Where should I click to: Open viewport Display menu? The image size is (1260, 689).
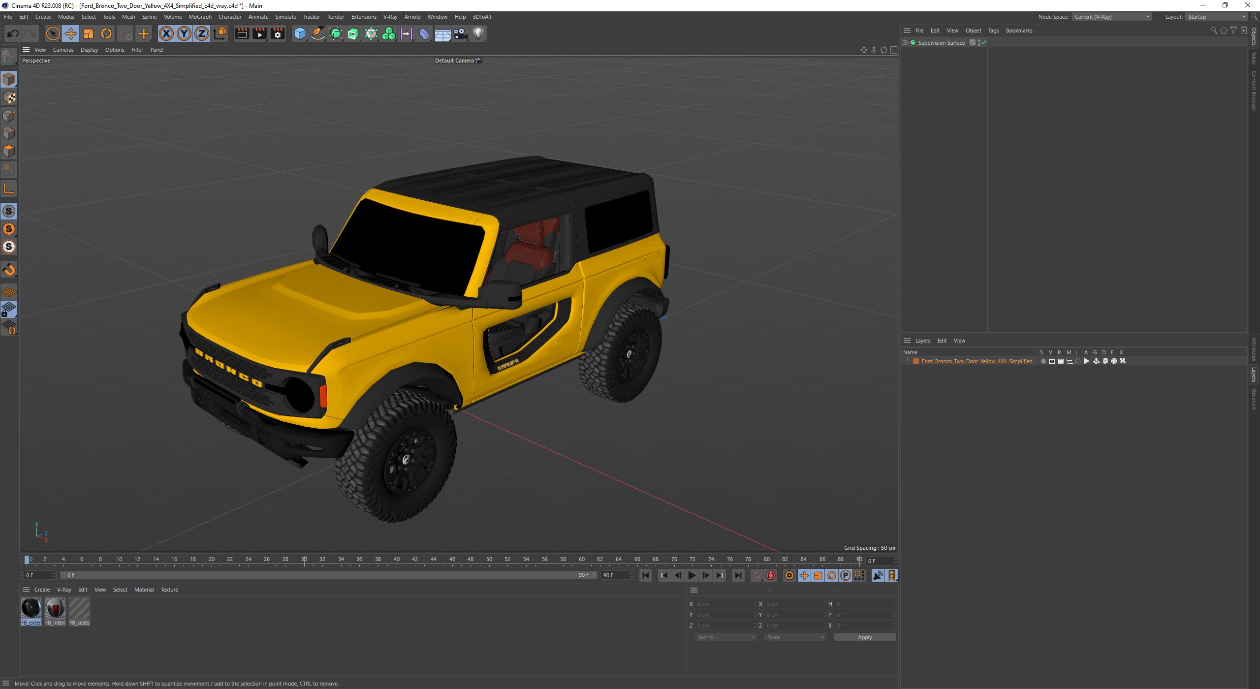click(x=89, y=50)
